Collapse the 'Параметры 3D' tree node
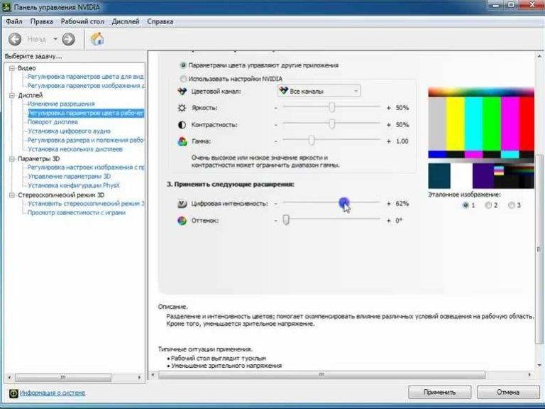This screenshot has width=545, height=409. point(12,158)
